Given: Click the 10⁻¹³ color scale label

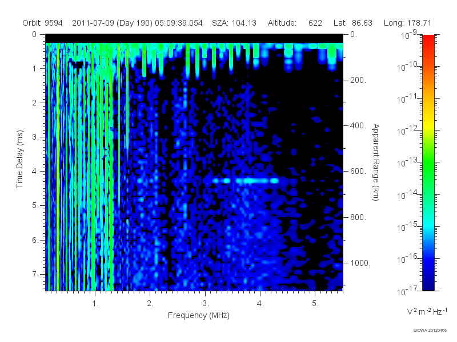Looking at the screenshot, I should [408, 162].
